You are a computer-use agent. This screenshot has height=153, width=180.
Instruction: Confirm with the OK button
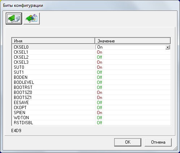[x=128, y=142]
